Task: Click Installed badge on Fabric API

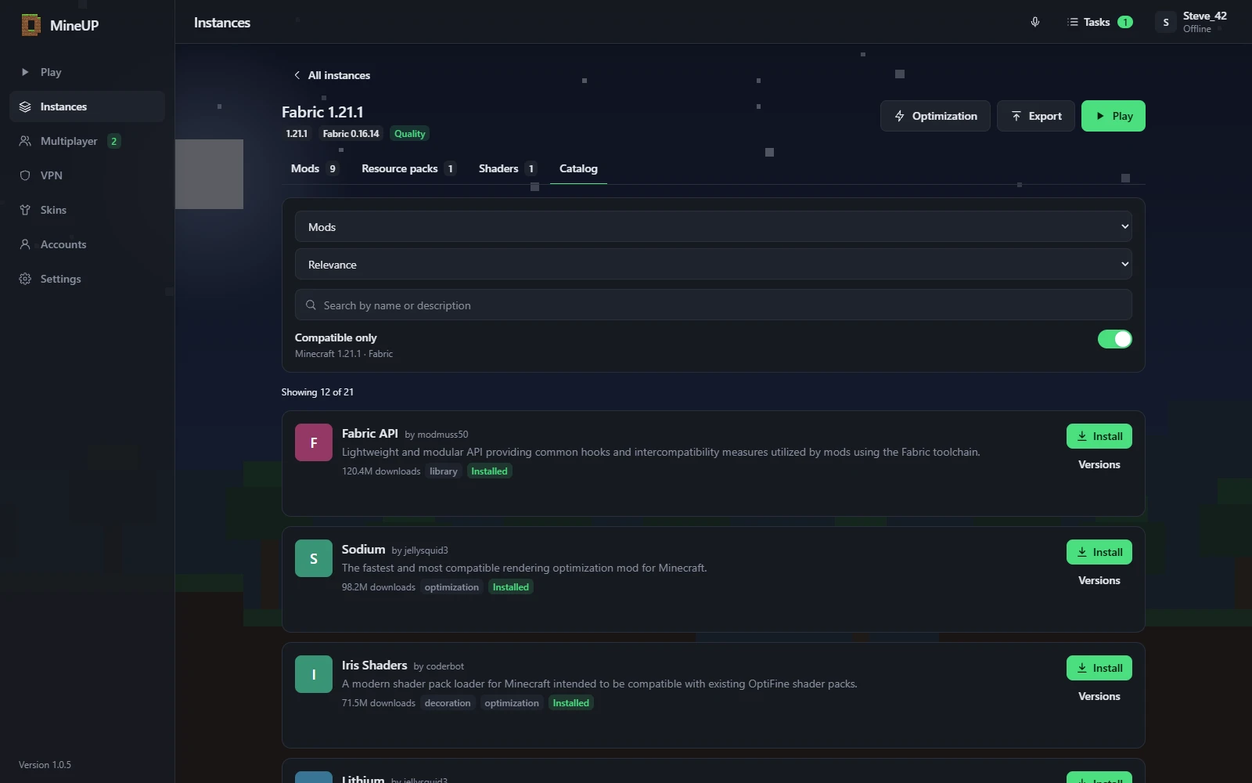Action: pos(490,471)
